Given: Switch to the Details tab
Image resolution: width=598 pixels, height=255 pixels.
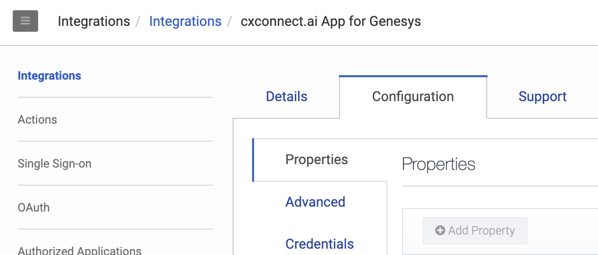Looking at the screenshot, I should (286, 97).
